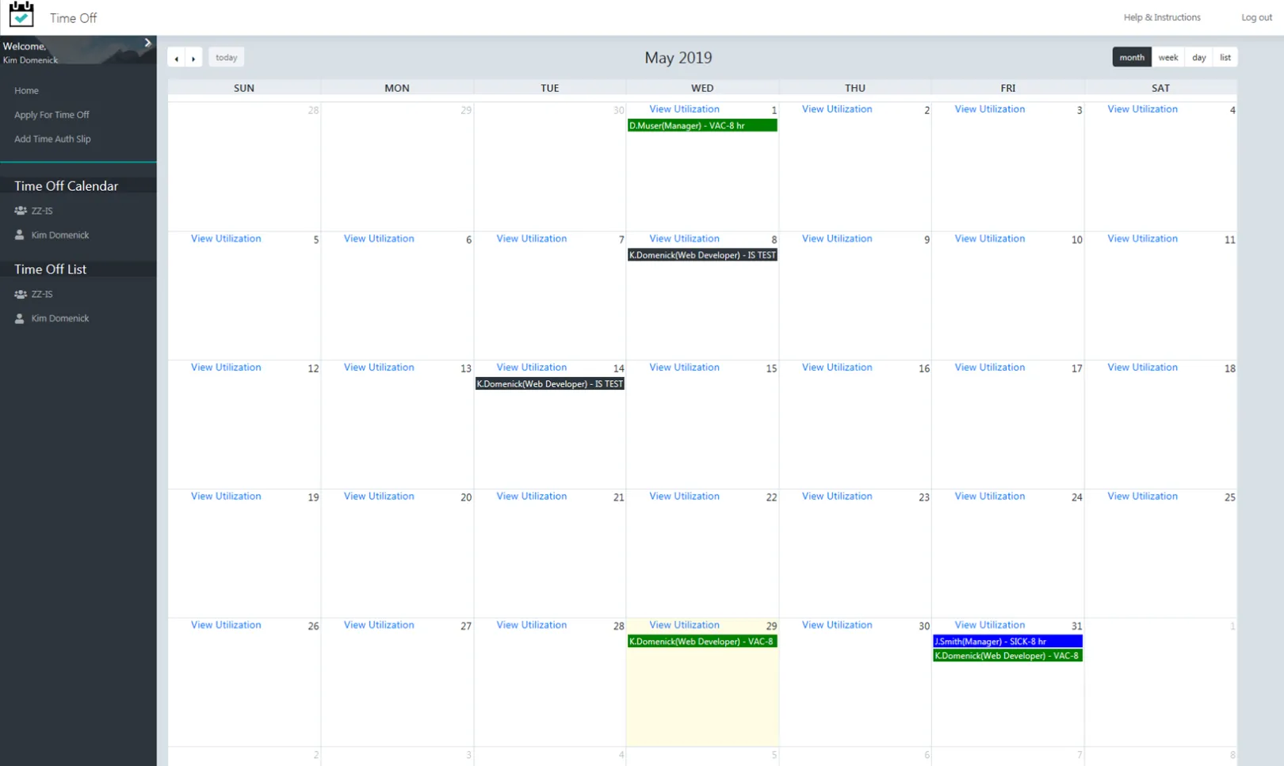View Utilization for May 3

[990, 109]
